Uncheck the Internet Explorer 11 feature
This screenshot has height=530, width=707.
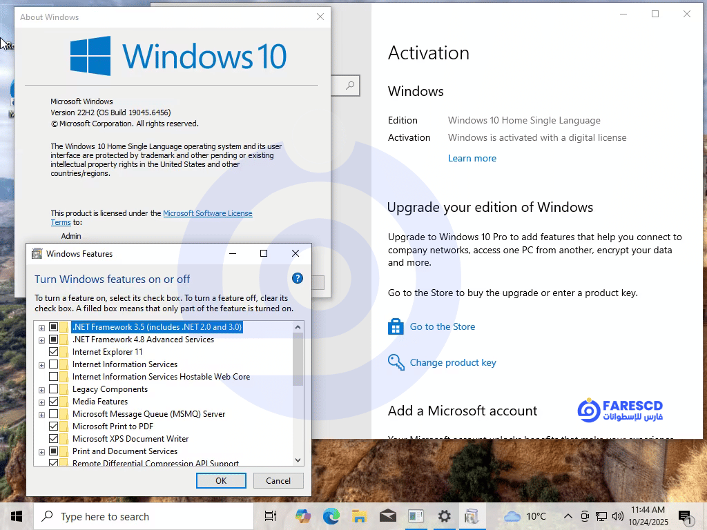(x=54, y=352)
